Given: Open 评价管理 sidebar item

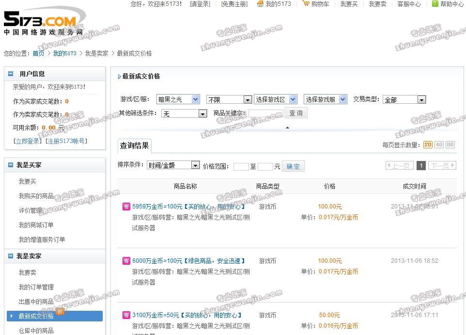Looking at the screenshot, I should coord(31,210).
